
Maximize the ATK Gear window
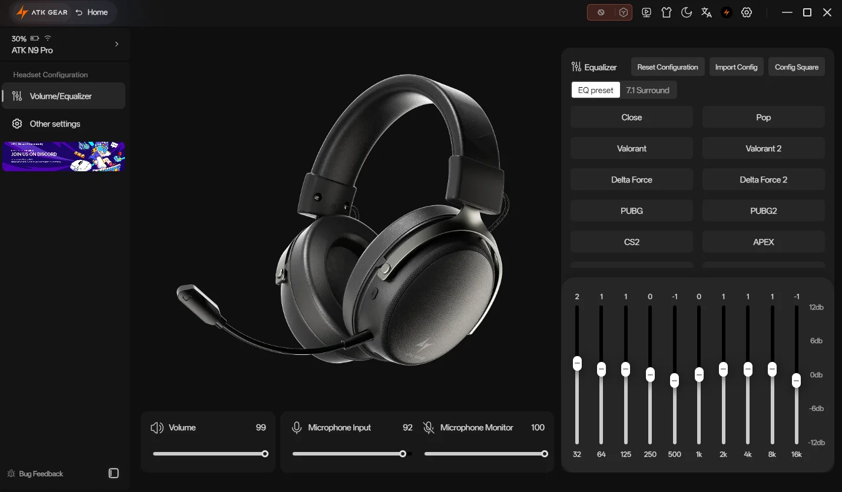[x=807, y=12]
